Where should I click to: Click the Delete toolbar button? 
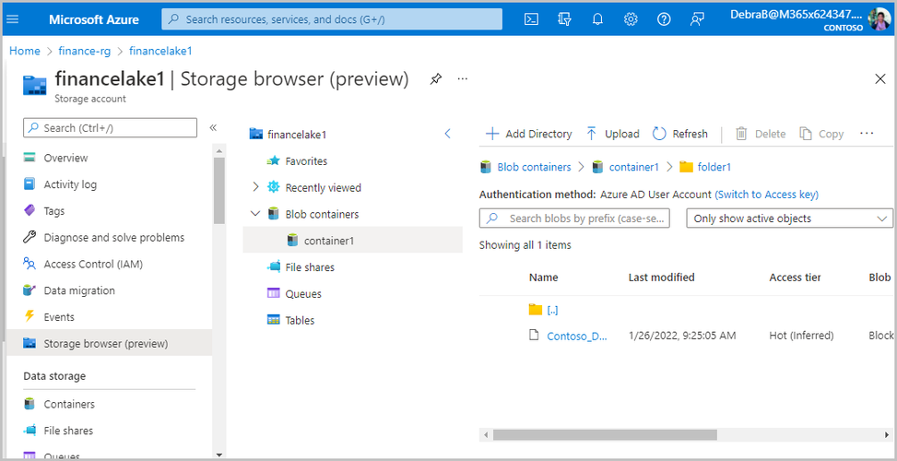(x=761, y=134)
